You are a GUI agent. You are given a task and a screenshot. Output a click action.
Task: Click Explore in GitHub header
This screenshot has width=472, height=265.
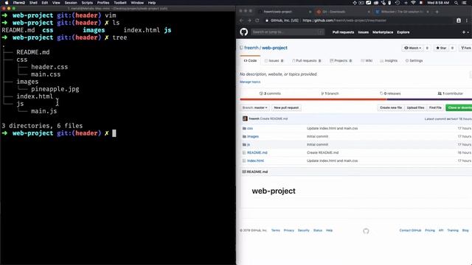point(403,32)
